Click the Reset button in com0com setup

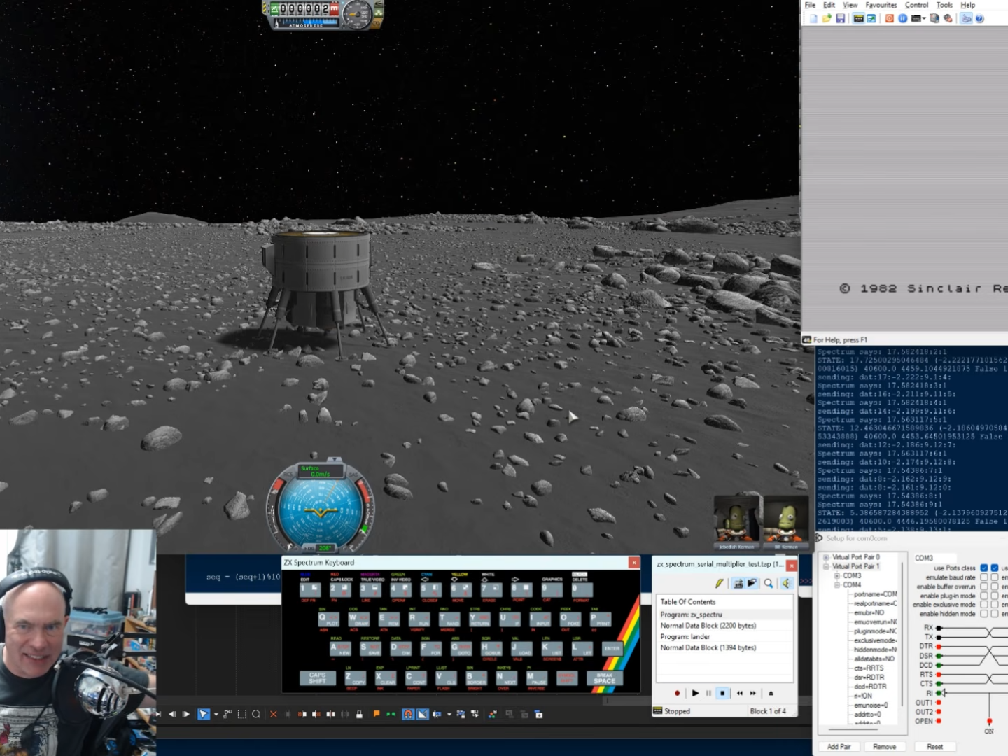934,747
